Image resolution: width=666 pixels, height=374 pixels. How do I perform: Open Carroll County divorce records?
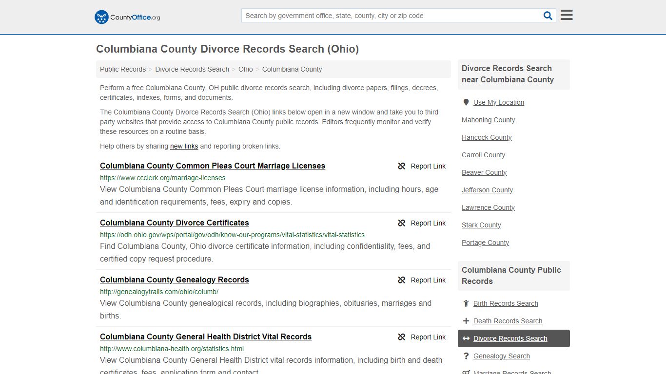(x=483, y=155)
